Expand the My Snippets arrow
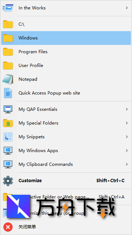The image size is (132, 235). [x=127, y=137]
